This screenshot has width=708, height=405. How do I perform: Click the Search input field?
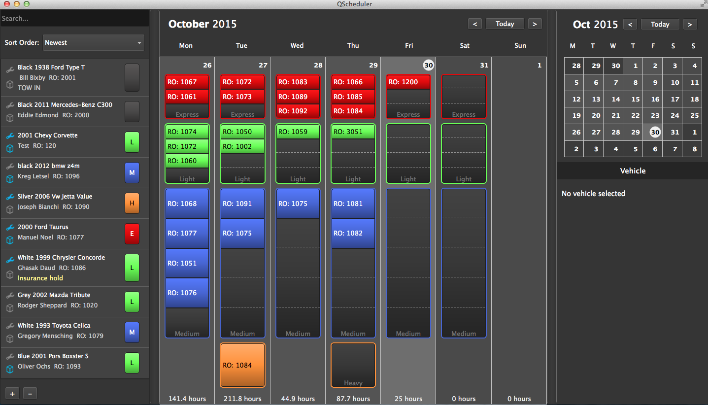[x=75, y=18]
